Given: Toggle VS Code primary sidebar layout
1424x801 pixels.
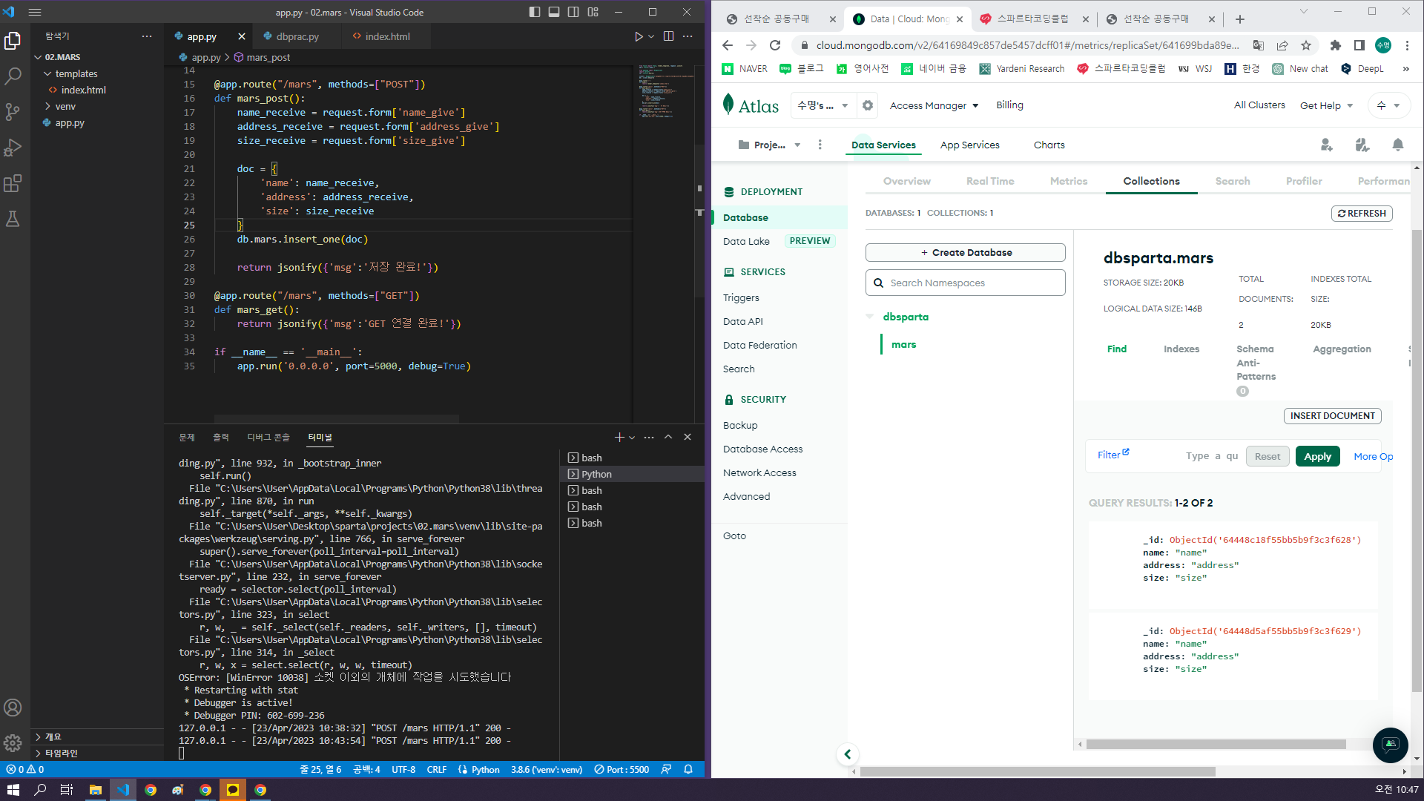Looking at the screenshot, I should pyautogui.click(x=535, y=12).
